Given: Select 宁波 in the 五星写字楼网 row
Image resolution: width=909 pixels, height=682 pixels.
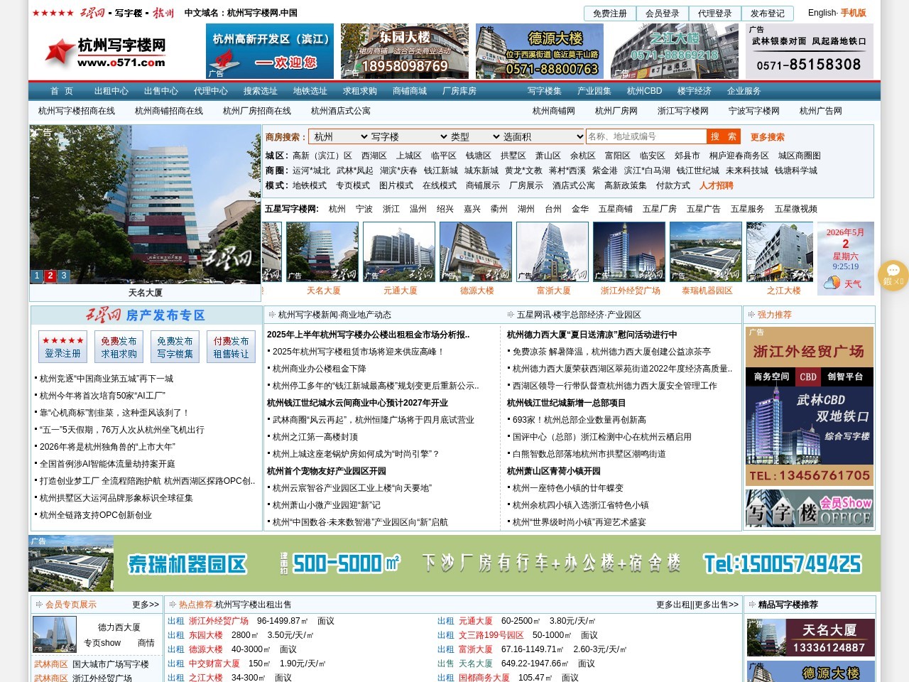Looking at the screenshot, I should click(364, 209).
